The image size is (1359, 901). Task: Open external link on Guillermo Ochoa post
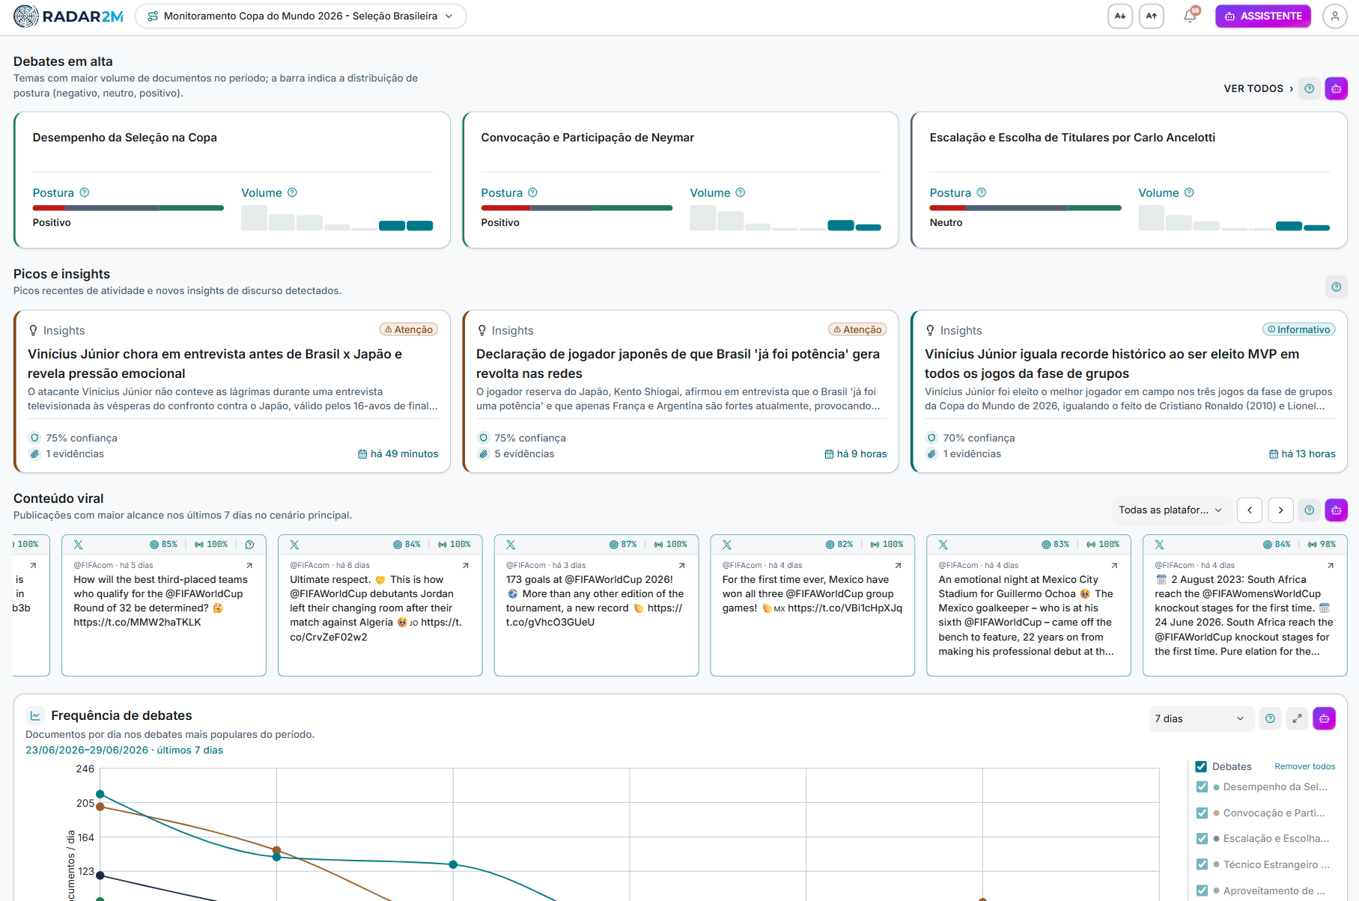coord(1114,566)
